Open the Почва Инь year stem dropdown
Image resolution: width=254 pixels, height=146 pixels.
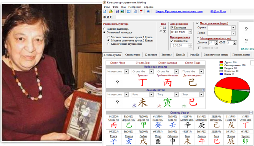(x=201, y=71)
